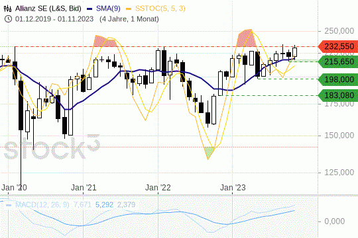Click the date range 01.12.2019 - 01.11.2023

pyautogui.click(x=54, y=19)
